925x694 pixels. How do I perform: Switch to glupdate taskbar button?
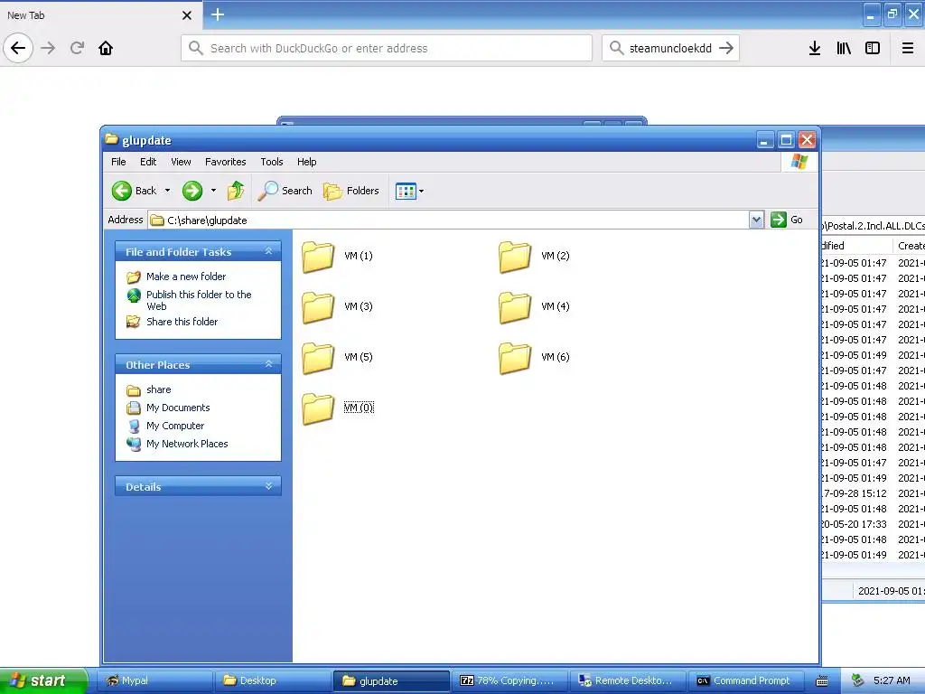[391, 680]
